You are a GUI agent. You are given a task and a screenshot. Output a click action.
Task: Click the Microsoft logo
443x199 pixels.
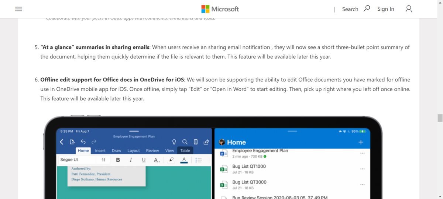pyautogui.click(x=220, y=9)
